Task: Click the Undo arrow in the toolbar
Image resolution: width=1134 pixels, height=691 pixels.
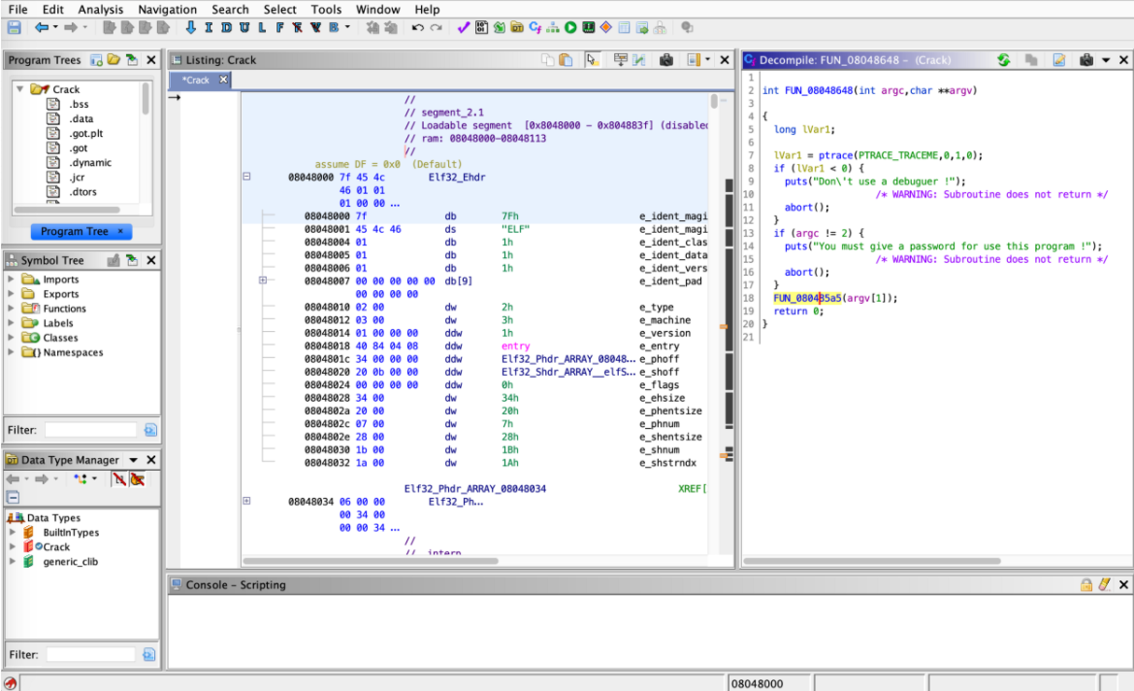Action: [x=417, y=27]
